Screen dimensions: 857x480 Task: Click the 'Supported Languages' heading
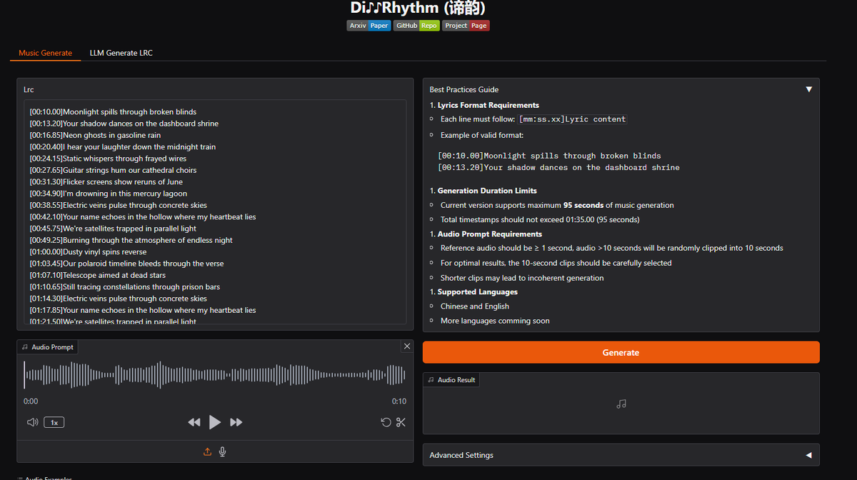click(x=478, y=291)
